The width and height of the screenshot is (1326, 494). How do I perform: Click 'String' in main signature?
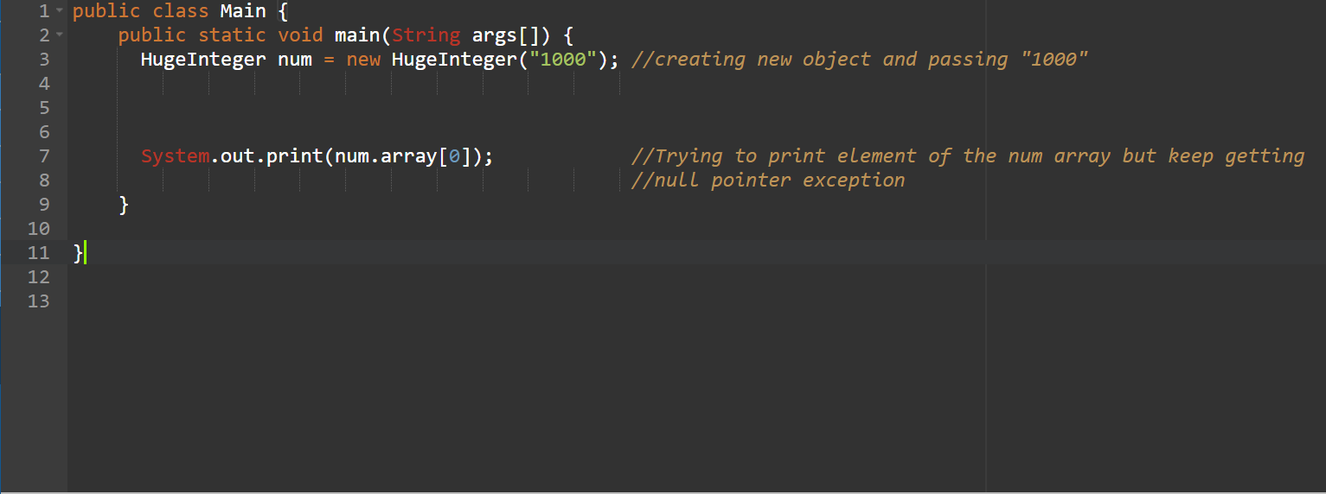coord(426,35)
